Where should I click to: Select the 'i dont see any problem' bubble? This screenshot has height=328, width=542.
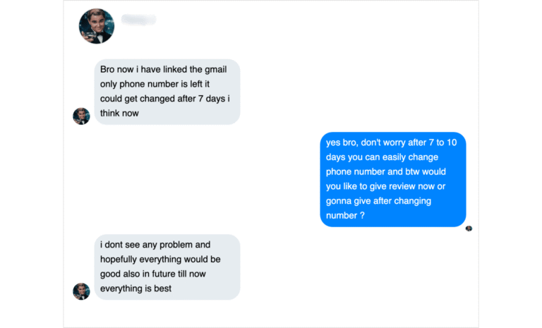pyautogui.click(x=167, y=267)
